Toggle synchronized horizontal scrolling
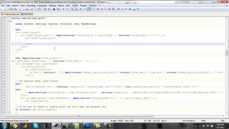The image size is (229, 129). (x=76, y=9)
